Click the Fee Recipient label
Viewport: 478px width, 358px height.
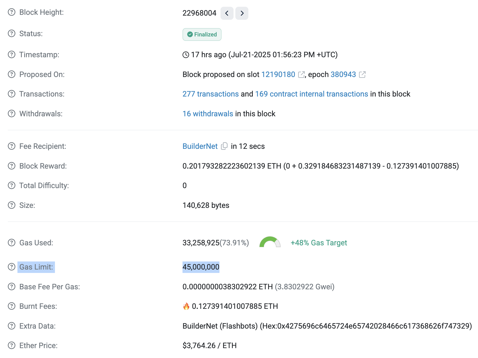(43, 146)
